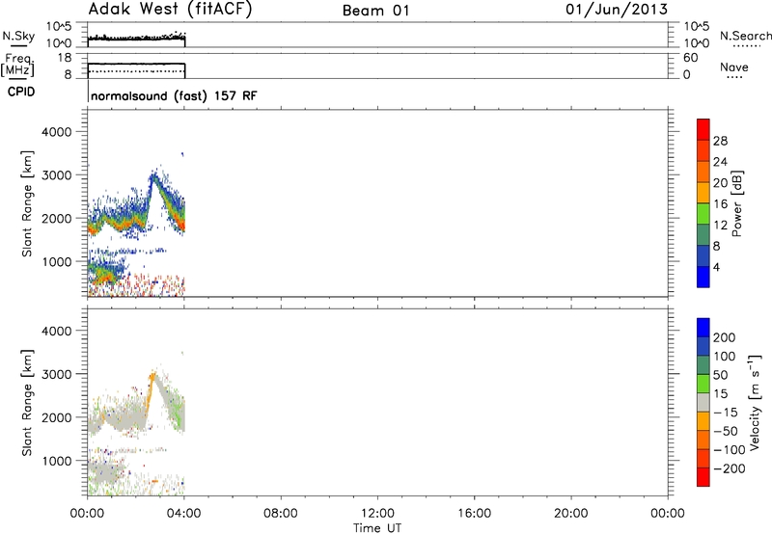Screen dimensions: 772x534
Task: Click the velocity panel 'Slant Range [km]' label
Action: 27,403
